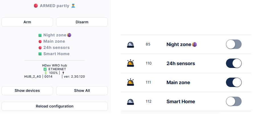Click the Night zone siren icon
The width and height of the screenshot is (253, 116).
click(130, 45)
